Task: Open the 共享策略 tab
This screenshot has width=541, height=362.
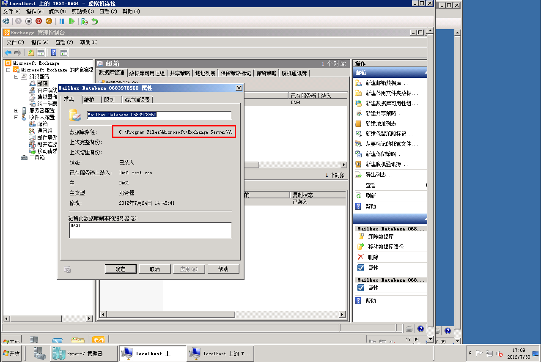Action: (180, 73)
